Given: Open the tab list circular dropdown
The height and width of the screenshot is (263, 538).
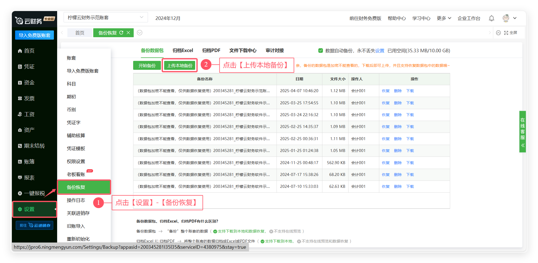Looking at the screenshot, I should [x=140, y=33].
